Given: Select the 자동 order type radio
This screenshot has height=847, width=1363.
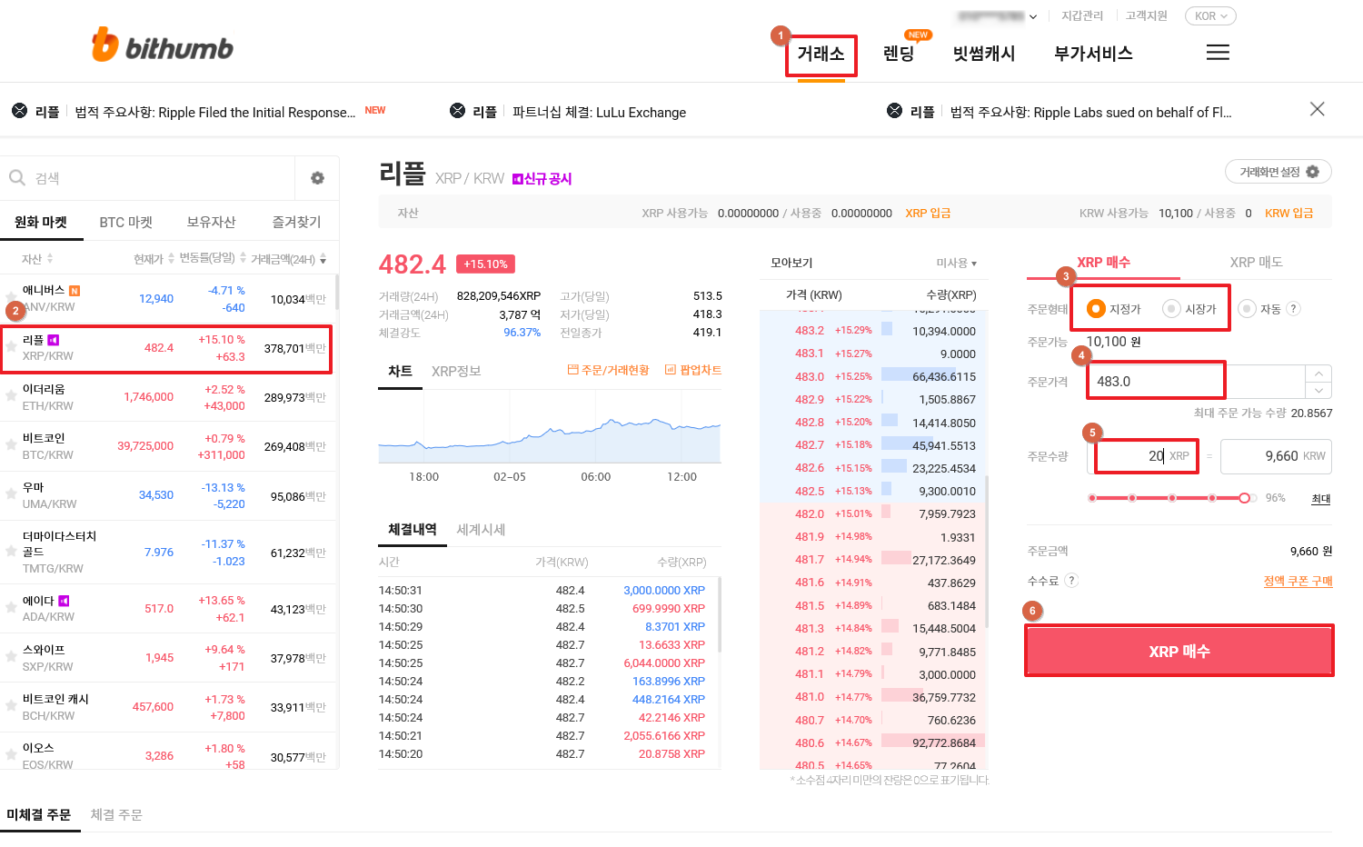Looking at the screenshot, I should coord(1247,308).
